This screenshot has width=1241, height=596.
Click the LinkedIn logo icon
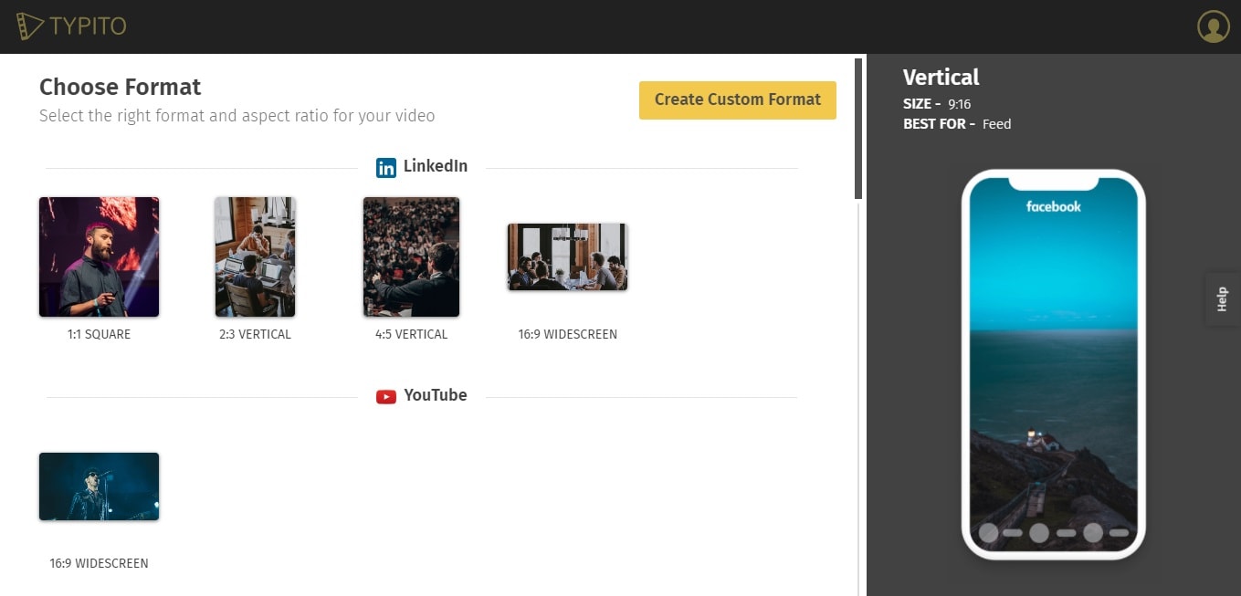(x=386, y=167)
